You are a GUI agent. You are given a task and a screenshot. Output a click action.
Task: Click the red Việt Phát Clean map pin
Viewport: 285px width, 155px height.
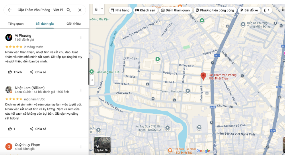pos(203,76)
